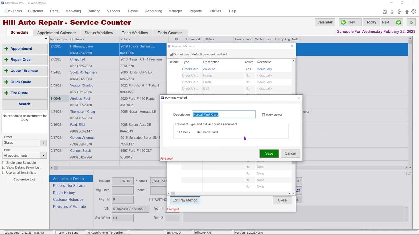
Task: Open the Search... button in sidebar
Action: (25, 104)
